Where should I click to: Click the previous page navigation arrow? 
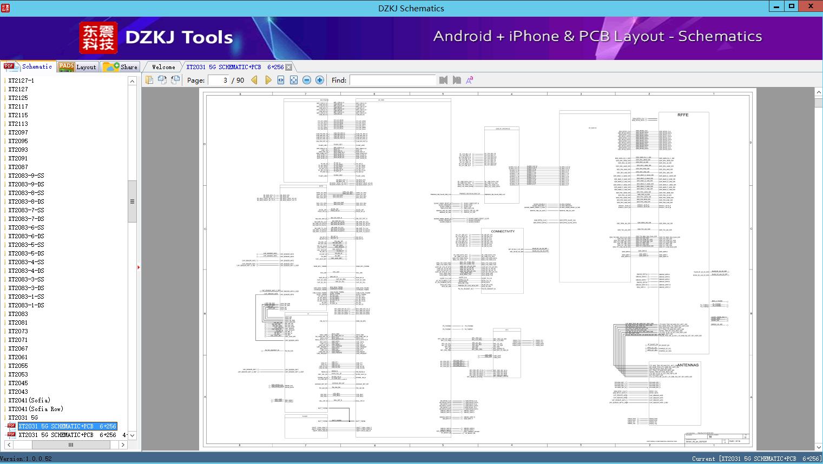click(255, 80)
